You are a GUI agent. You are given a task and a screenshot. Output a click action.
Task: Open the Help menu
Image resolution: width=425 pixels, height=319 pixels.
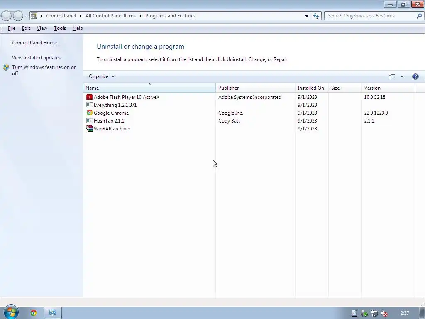[78, 28]
